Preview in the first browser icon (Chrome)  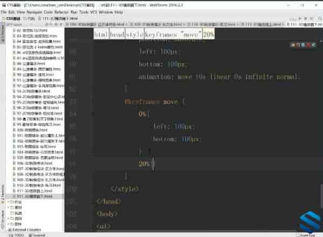pyautogui.click(x=292, y=45)
